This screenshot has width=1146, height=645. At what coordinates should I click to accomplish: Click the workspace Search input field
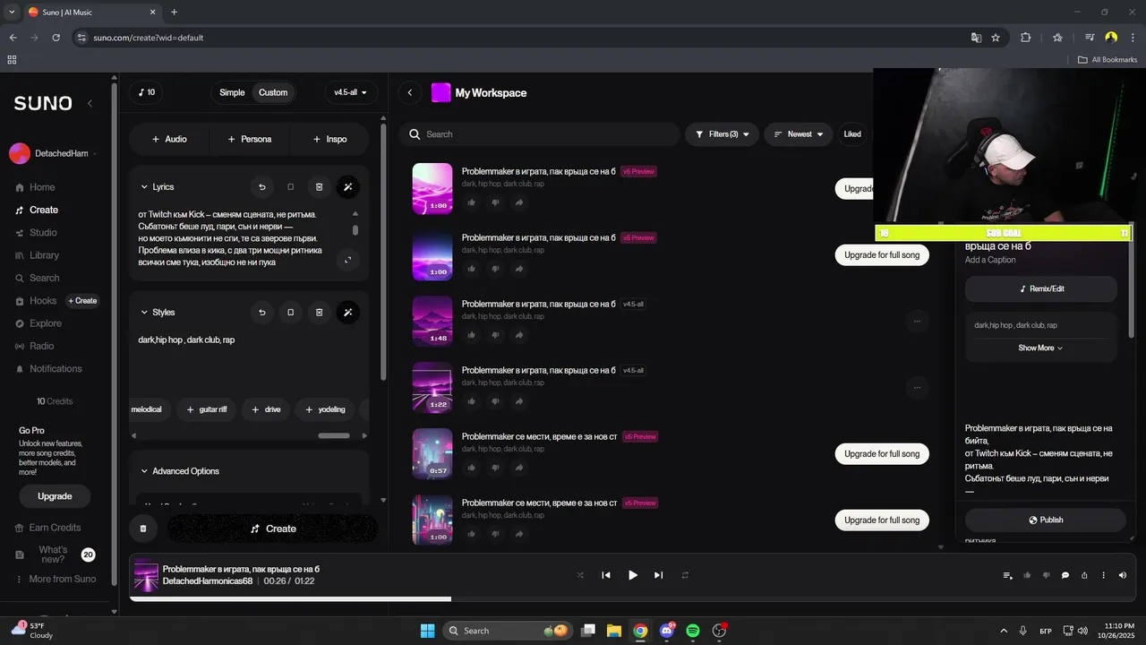[540, 134]
